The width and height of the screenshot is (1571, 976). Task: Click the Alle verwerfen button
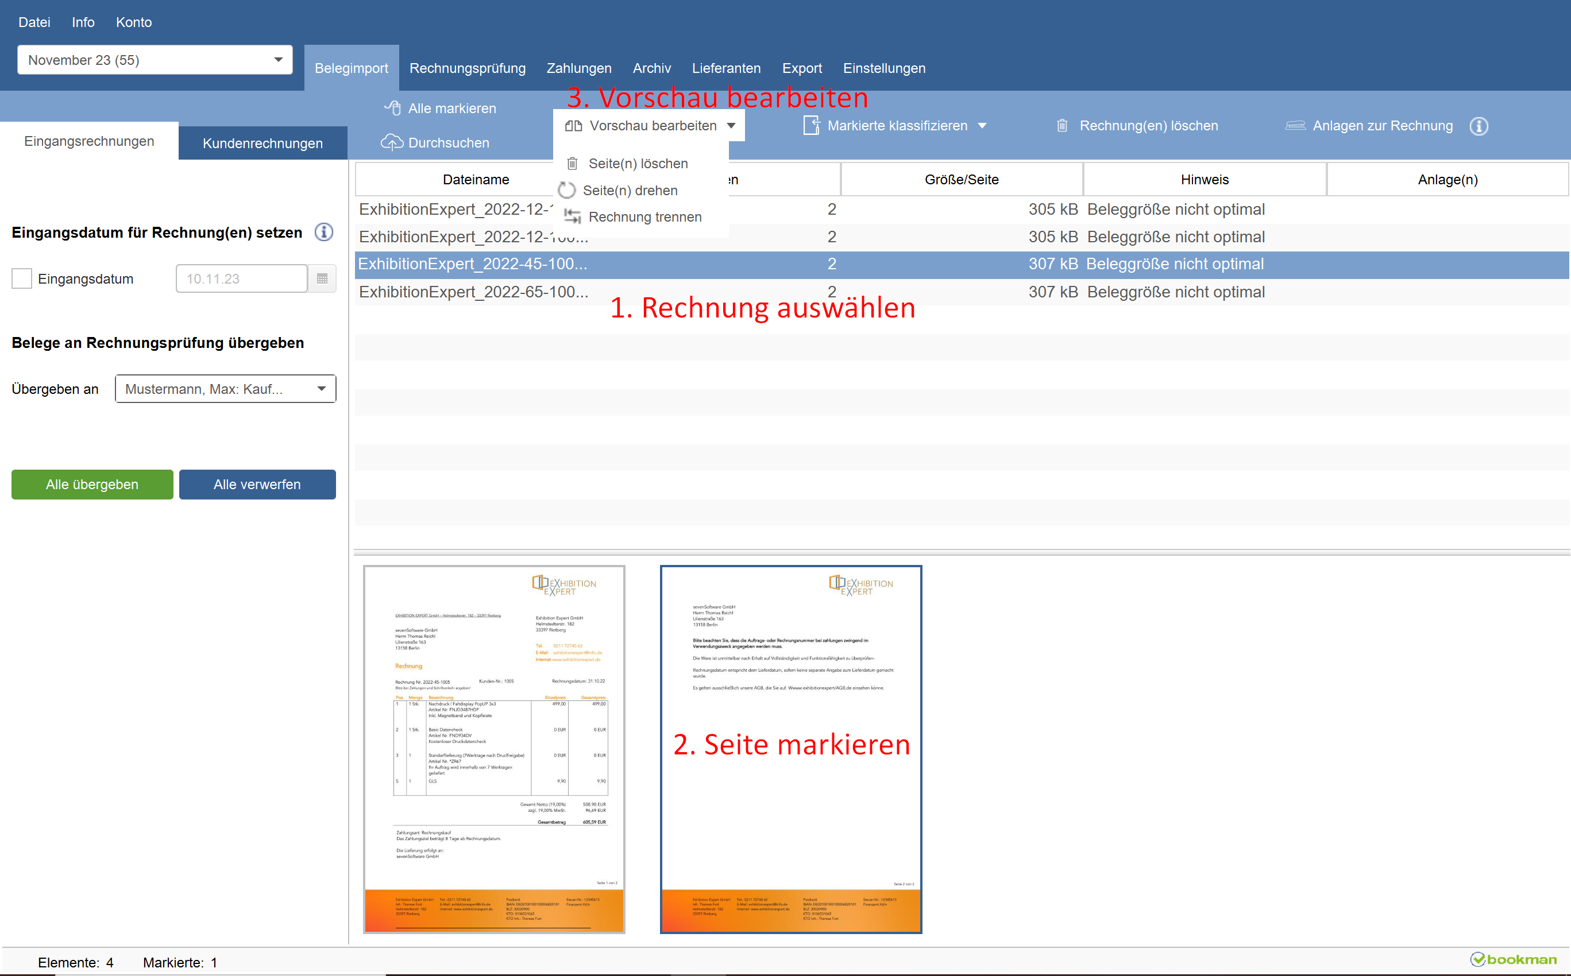tap(257, 484)
